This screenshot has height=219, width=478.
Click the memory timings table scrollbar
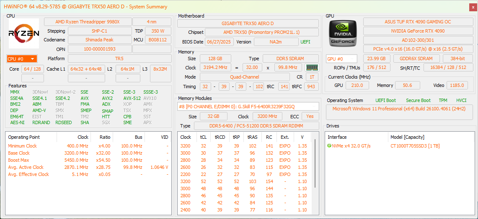[x=315, y=164]
